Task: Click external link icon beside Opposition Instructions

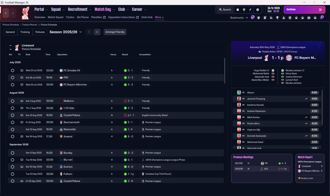Action: [137, 18]
